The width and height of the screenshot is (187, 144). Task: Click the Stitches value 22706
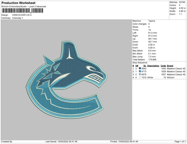coord(182,2)
